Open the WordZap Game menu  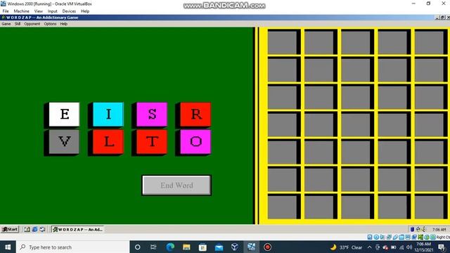(x=6, y=24)
